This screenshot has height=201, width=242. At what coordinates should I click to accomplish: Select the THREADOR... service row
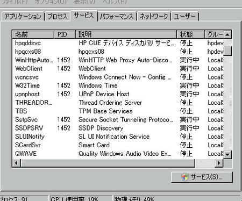(x=118, y=103)
